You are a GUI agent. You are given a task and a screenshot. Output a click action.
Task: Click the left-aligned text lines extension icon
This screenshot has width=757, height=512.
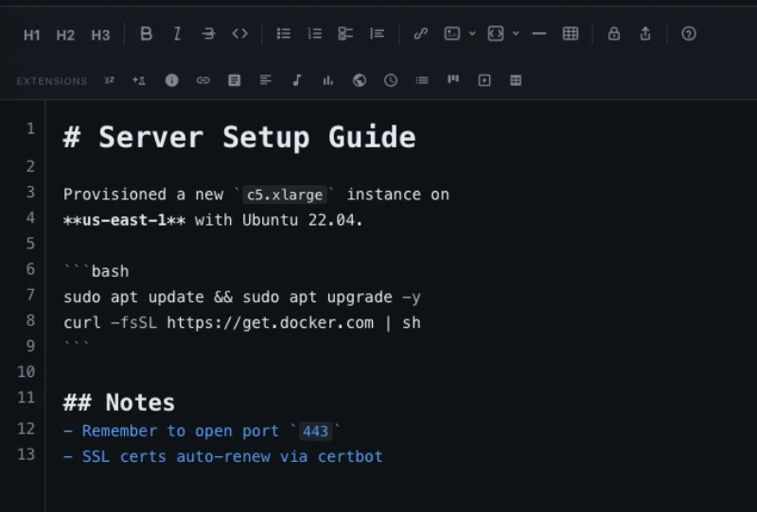pos(266,80)
